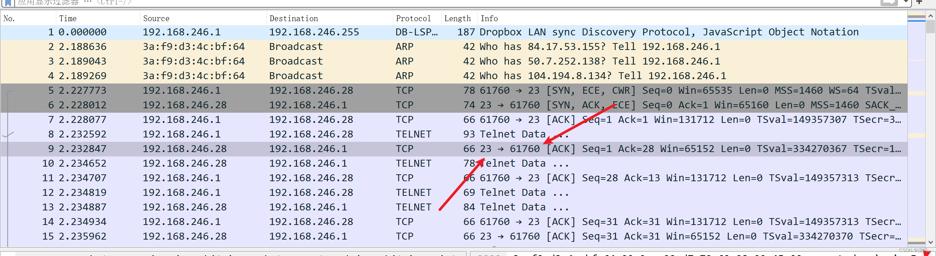Click the Info column header
This screenshot has height=256, width=936.
point(692,18)
